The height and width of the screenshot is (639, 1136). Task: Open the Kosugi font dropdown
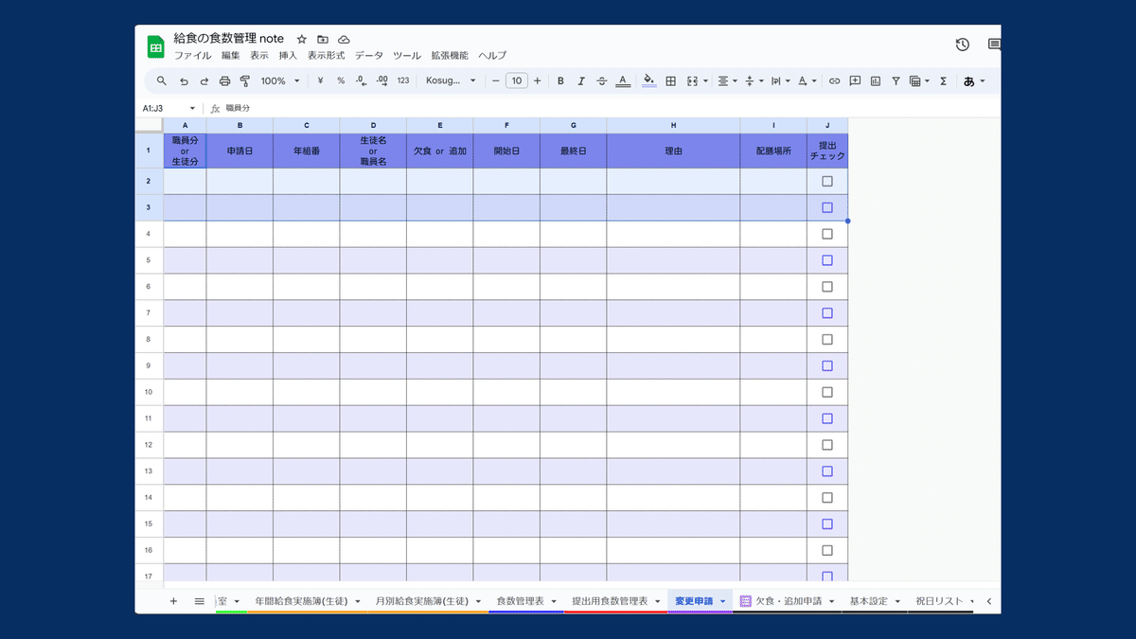point(452,81)
